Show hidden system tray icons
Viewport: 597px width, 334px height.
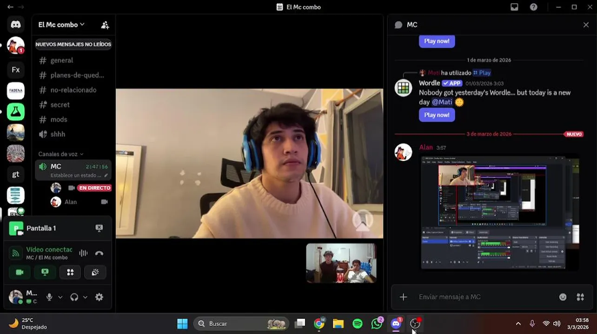pyautogui.click(x=518, y=323)
